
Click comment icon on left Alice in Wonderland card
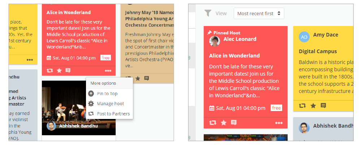click(68, 71)
